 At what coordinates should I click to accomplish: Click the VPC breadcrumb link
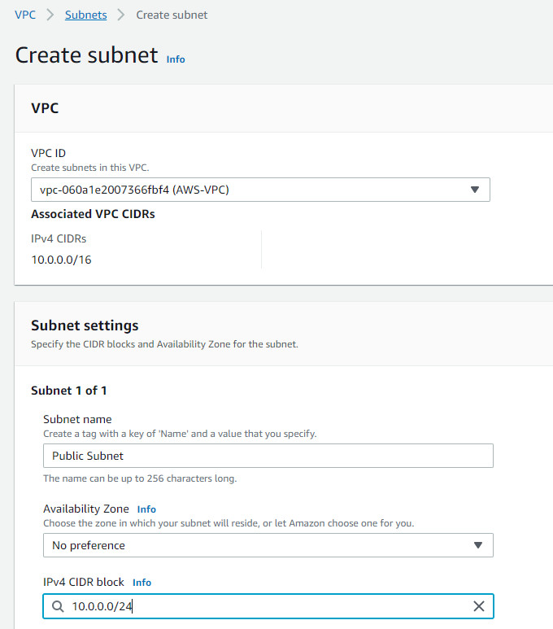(x=25, y=15)
